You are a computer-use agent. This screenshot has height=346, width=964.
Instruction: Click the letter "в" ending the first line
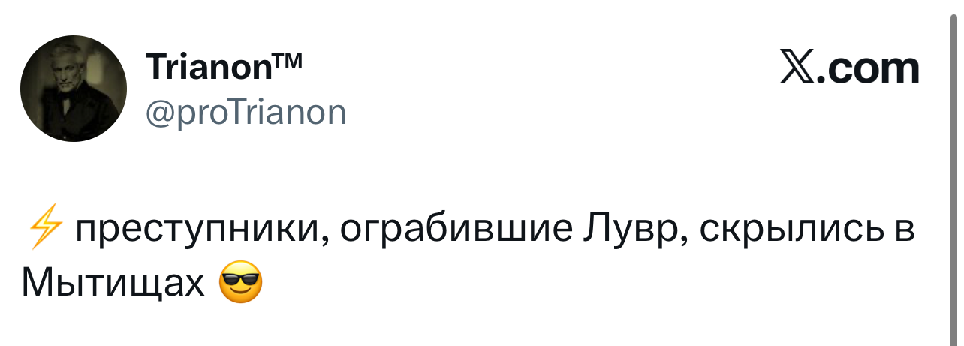905,230
